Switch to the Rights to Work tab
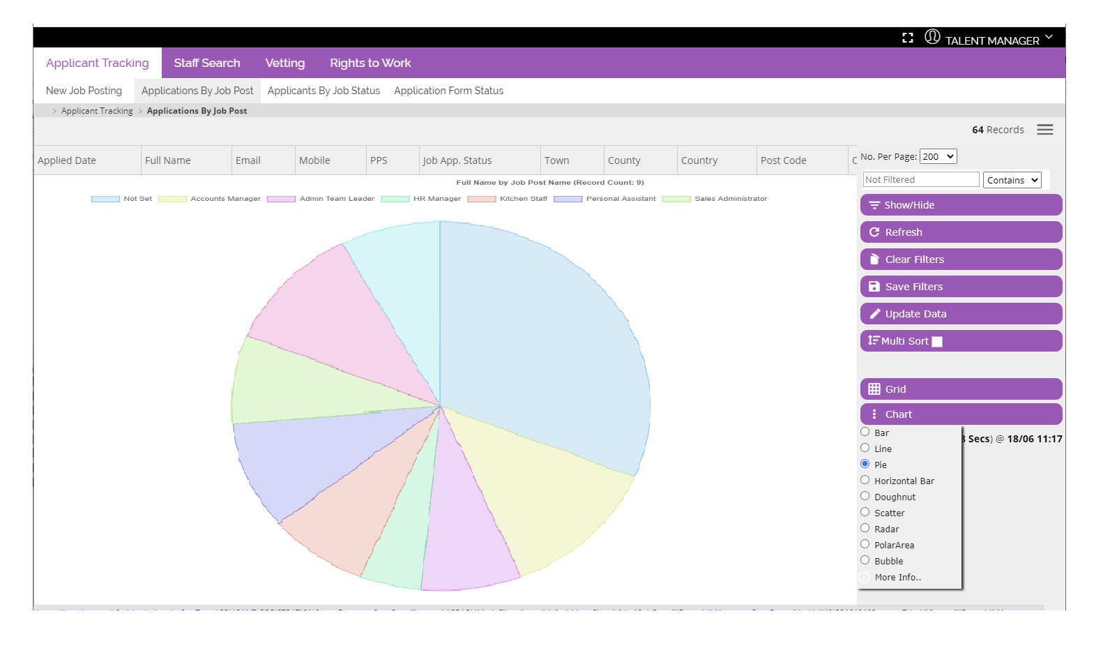Viewport: 1110px width, 646px height. tap(370, 63)
